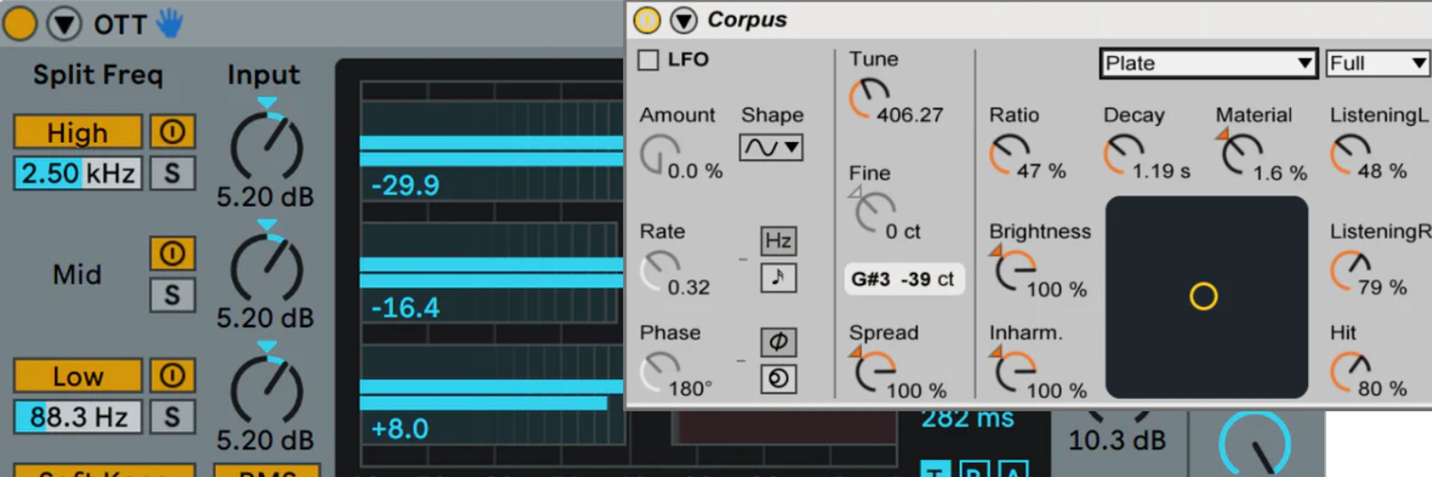Click the LFO Rate knob
The width and height of the screenshot is (1432, 477).
tap(660, 271)
